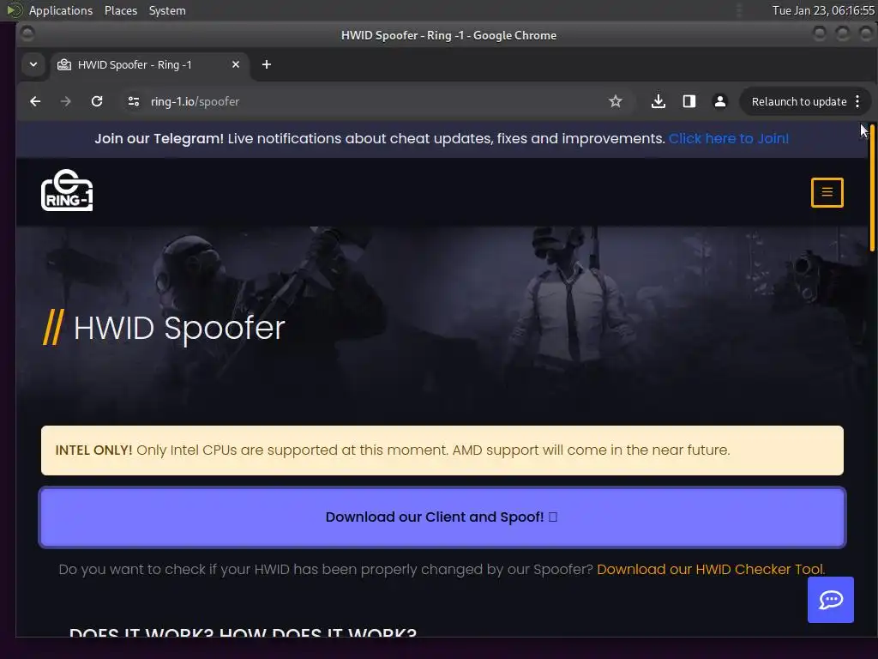Go back with the browser back arrow
Image resolution: width=878 pixels, height=659 pixels.
35,101
